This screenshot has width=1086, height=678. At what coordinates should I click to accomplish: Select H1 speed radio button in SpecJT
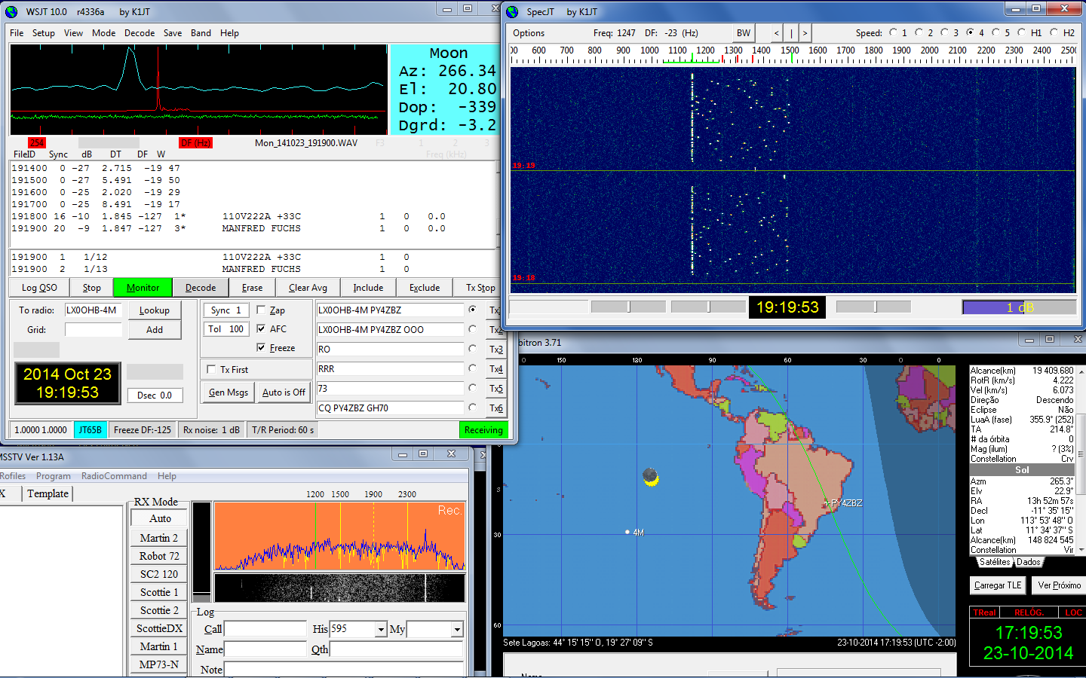point(1021,32)
